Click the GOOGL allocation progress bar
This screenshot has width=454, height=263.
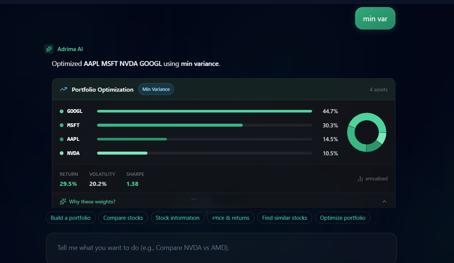pyautogui.click(x=205, y=111)
